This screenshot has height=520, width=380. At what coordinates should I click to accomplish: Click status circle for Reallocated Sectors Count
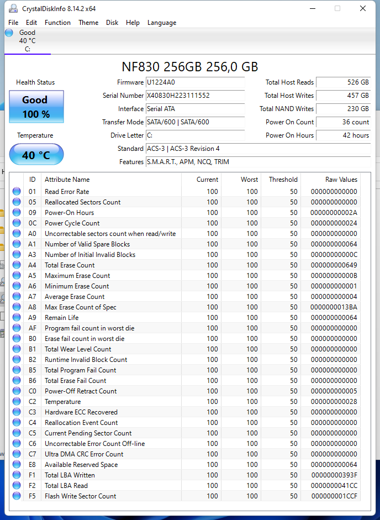[17, 202]
